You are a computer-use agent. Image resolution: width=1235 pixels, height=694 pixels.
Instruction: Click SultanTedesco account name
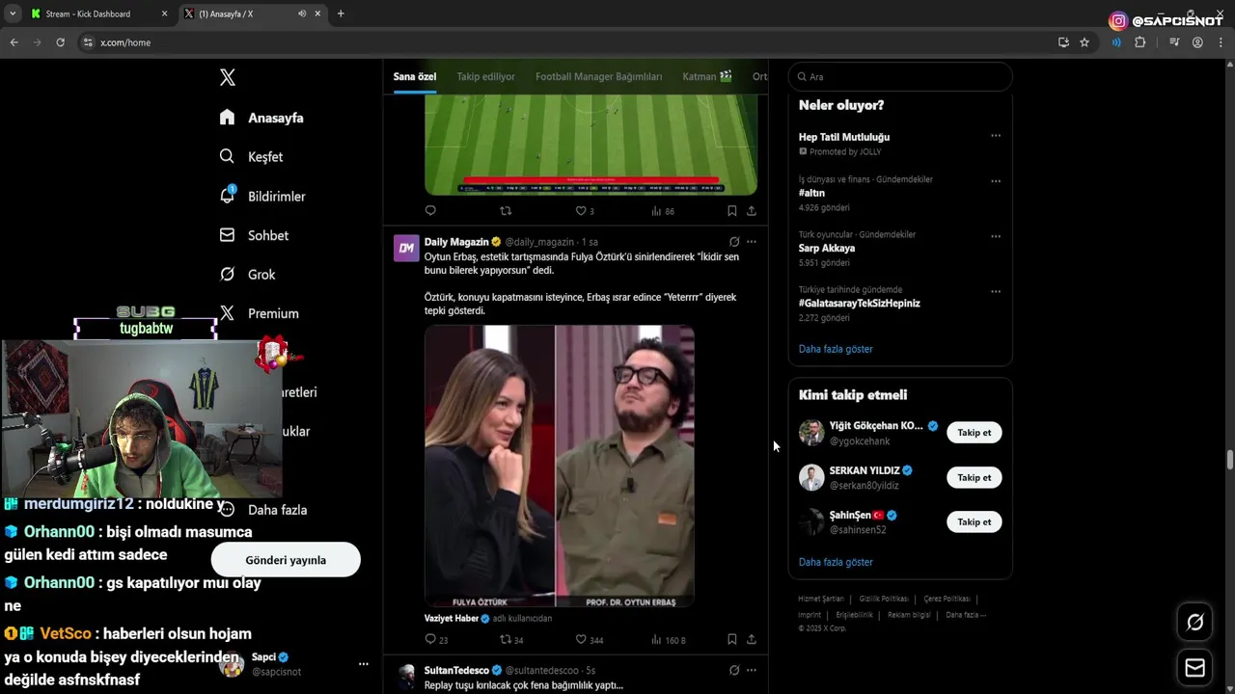click(x=456, y=670)
